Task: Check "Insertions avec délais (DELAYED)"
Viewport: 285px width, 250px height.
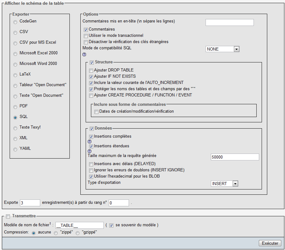Action: click(91, 164)
